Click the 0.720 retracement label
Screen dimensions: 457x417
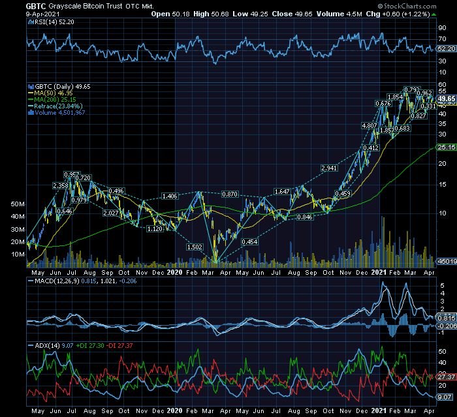84,178
